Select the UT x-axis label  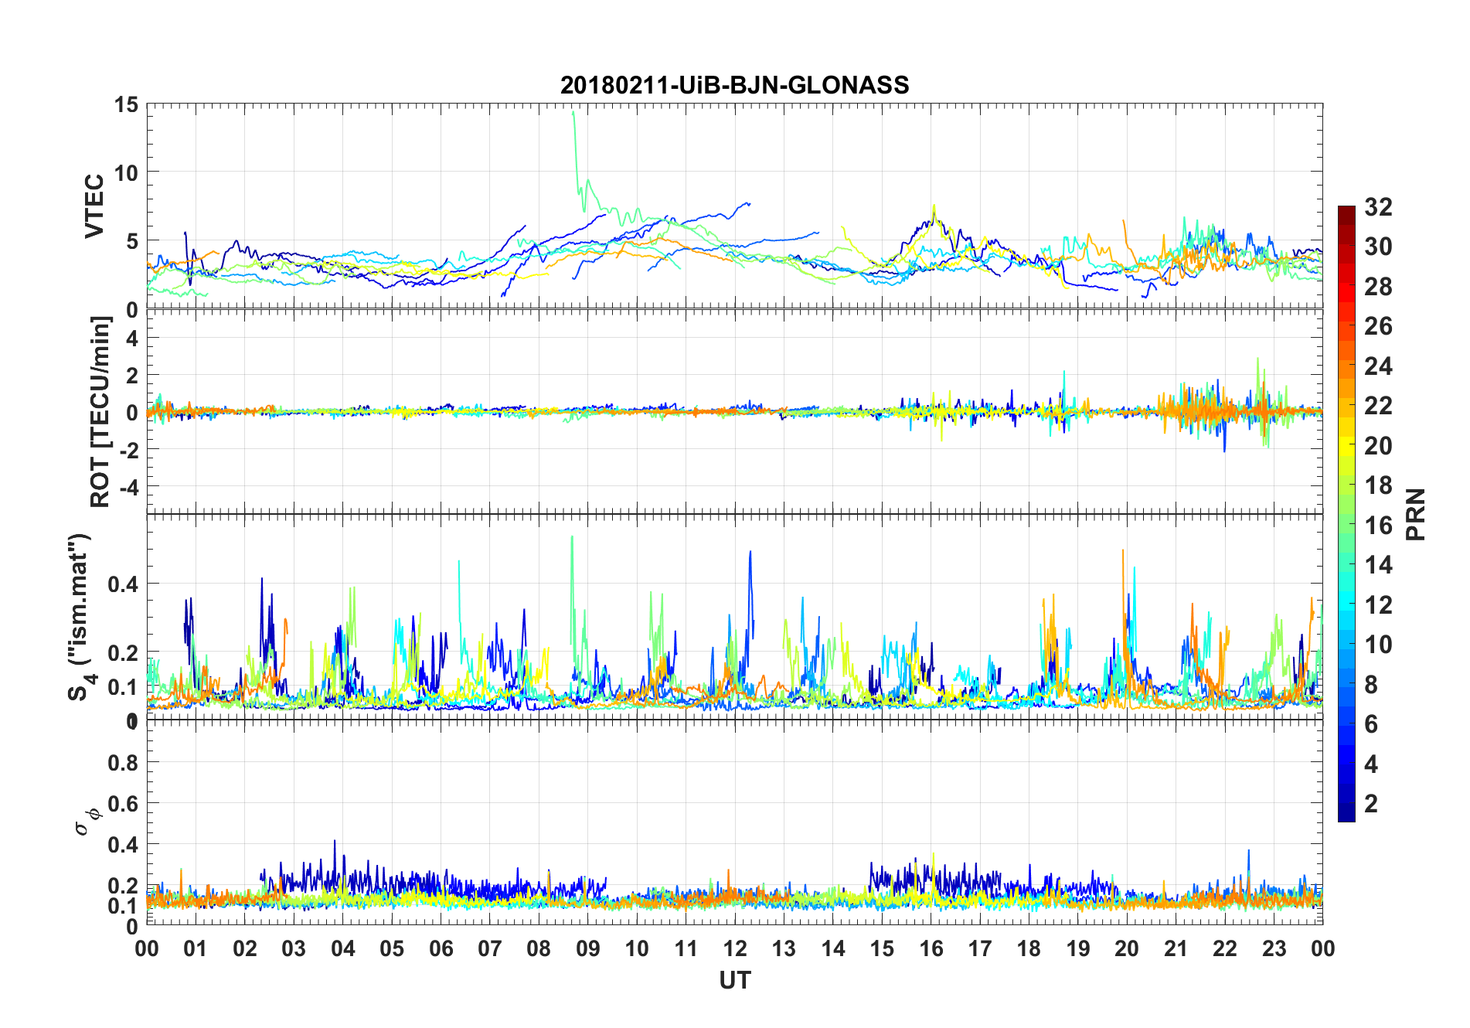pyautogui.click(x=734, y=981)
